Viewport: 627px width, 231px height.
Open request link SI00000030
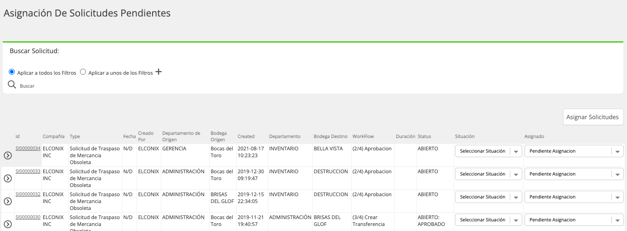tap(28, 217)
